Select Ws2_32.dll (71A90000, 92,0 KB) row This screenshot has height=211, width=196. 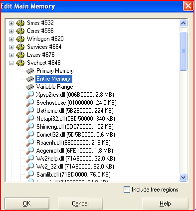75,167
